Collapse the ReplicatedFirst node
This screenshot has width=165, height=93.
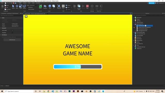134,24
